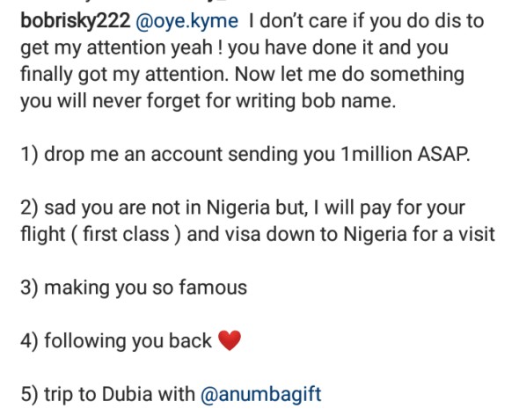Click "Now let me do something" sentence
The width and height of the screenshot is (519, 416).
pos(349,74)
